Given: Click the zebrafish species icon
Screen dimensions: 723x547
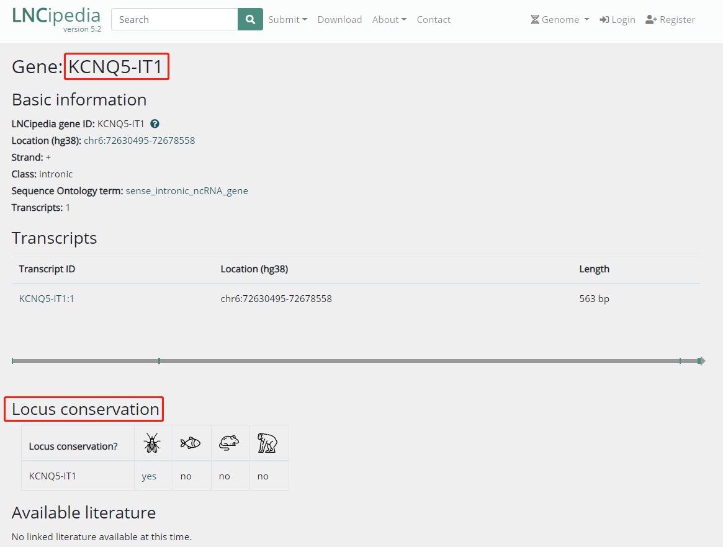Looking at the screenshot, I should click(191, 443).
